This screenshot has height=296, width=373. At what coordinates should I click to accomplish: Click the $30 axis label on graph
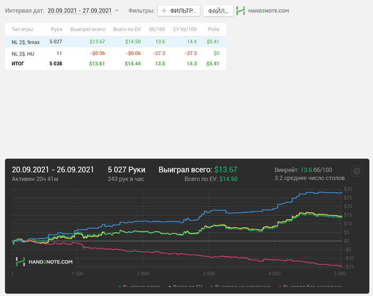point(348,189)
